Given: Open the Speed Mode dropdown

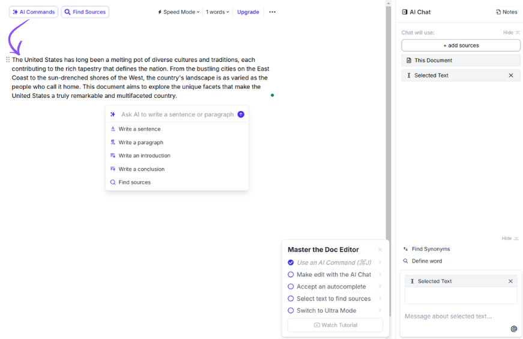Looking at the screenshot, I should [x=179, y=12].
